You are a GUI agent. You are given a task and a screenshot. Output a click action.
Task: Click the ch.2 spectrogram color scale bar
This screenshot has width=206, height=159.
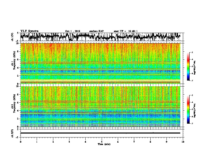pyautogui.click(x=188, y=109)
